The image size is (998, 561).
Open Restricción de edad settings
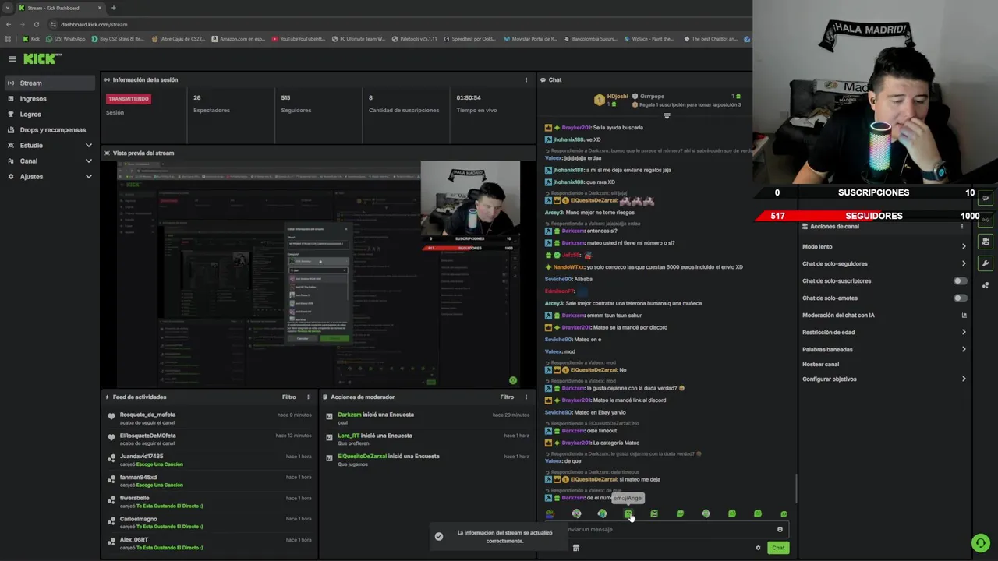[x=884, y=333]
